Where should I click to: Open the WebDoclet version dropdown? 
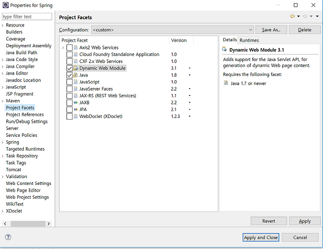[189, 116]
